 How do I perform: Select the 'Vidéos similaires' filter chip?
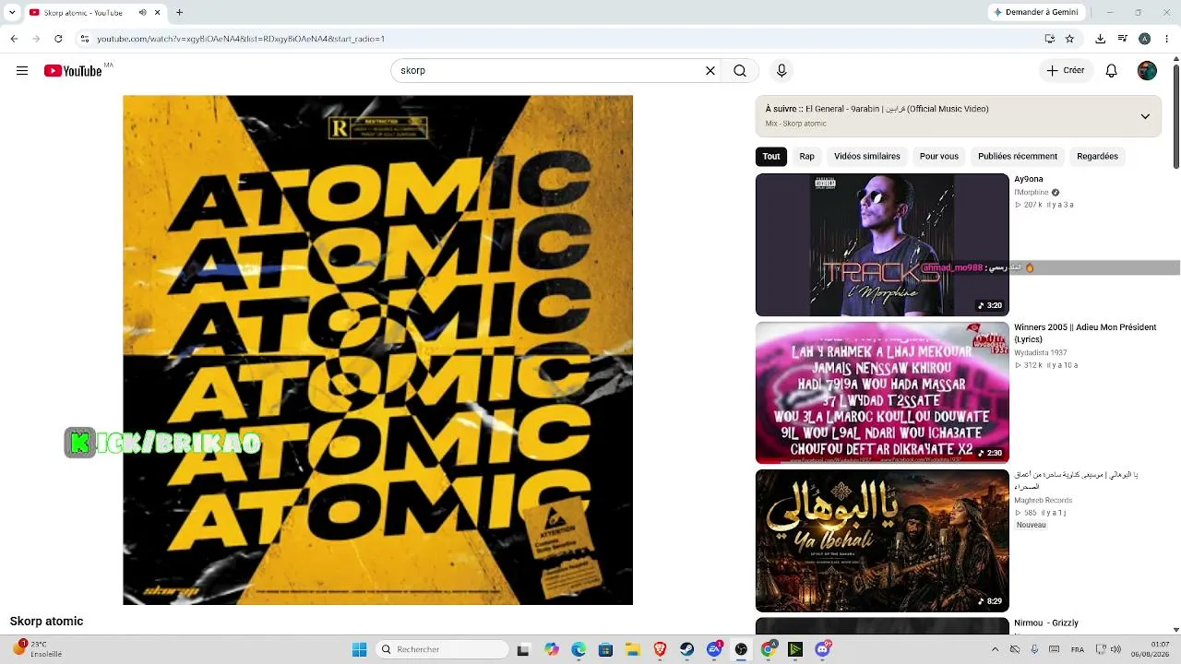867,156
